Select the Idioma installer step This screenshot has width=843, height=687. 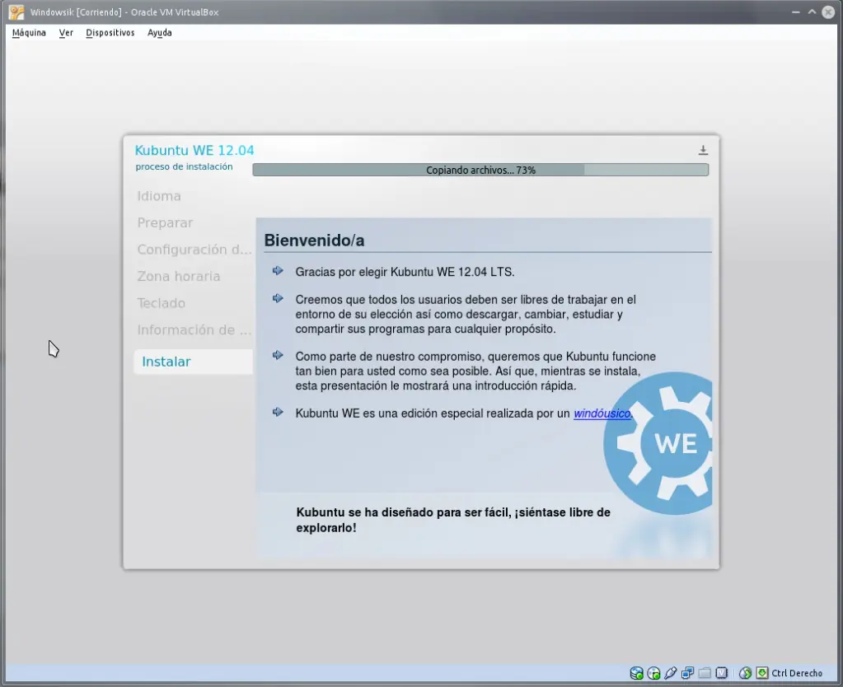pos(158,196)
